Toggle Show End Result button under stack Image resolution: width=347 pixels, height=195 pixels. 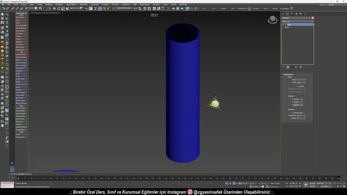click(288, 67)
